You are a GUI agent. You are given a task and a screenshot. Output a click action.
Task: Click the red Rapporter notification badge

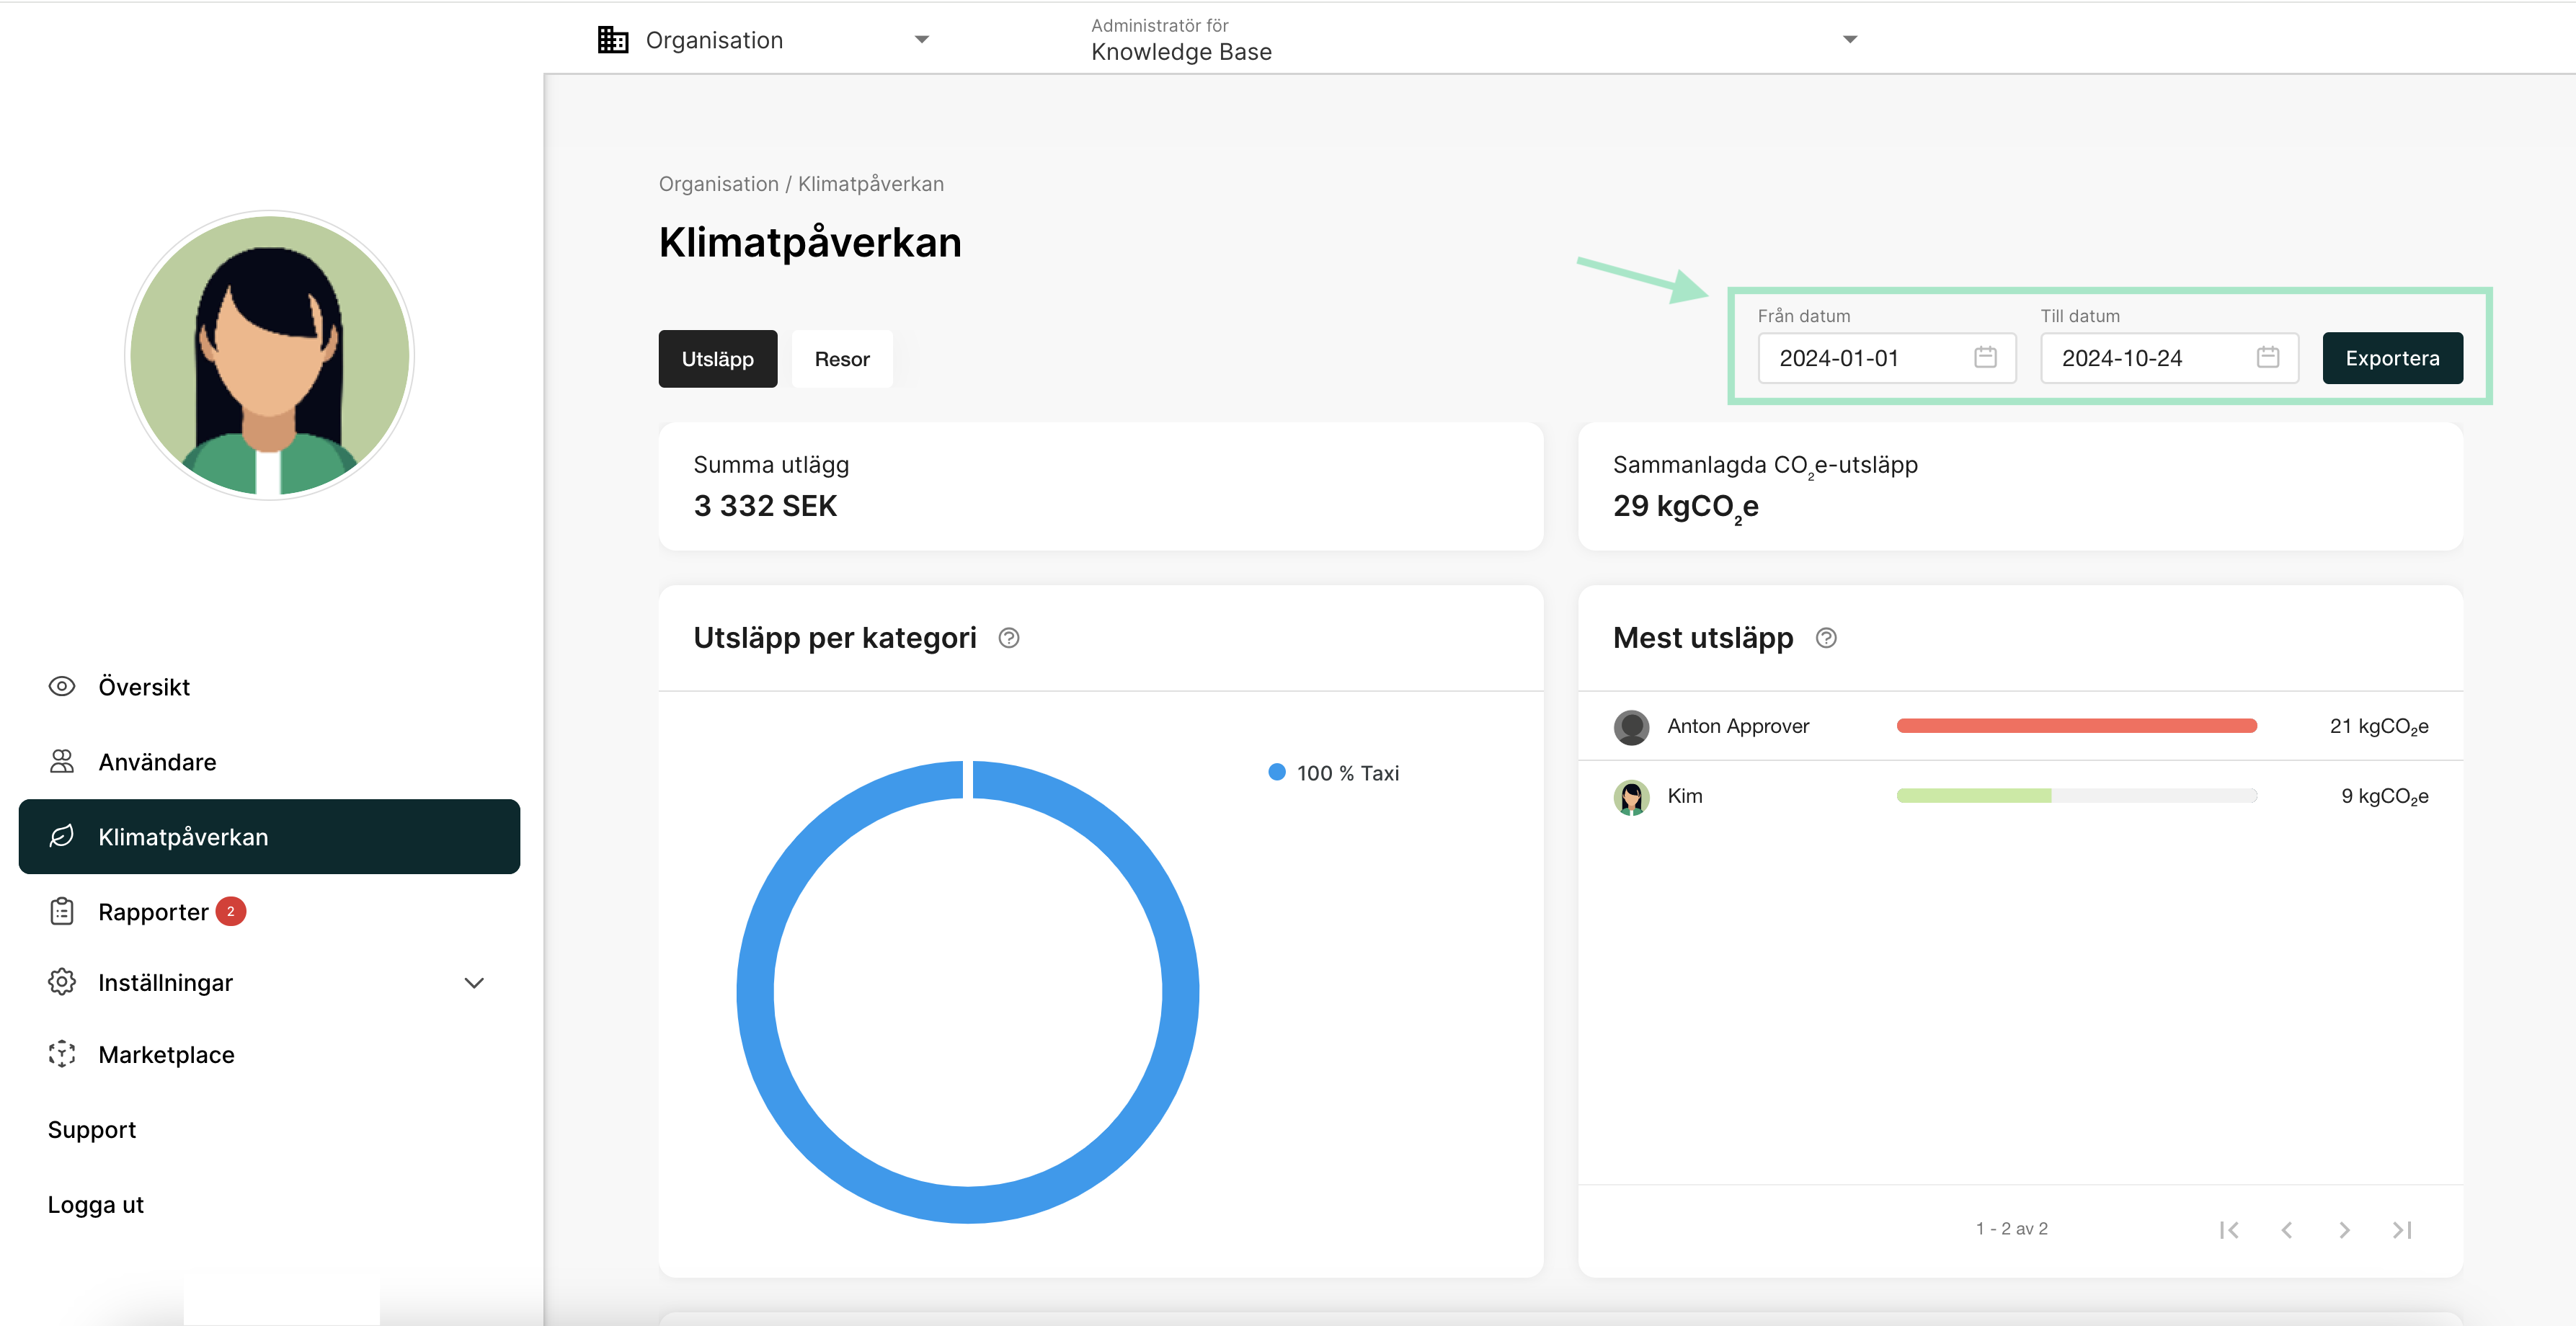(231, 911)
